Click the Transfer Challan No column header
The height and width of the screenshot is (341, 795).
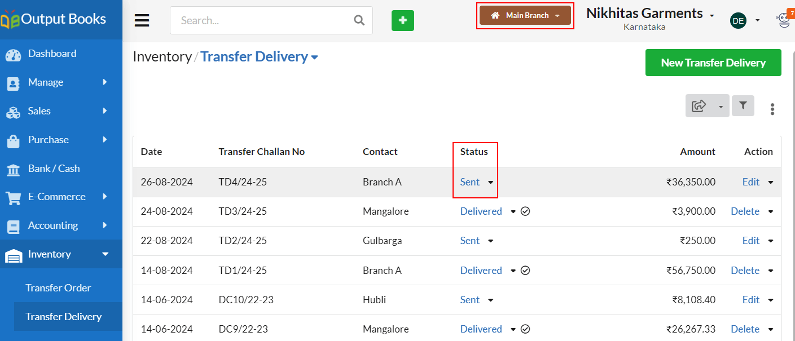click(x=262, y=152)
